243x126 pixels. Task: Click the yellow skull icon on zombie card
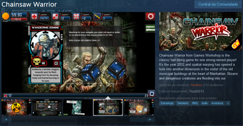(37, 62)
